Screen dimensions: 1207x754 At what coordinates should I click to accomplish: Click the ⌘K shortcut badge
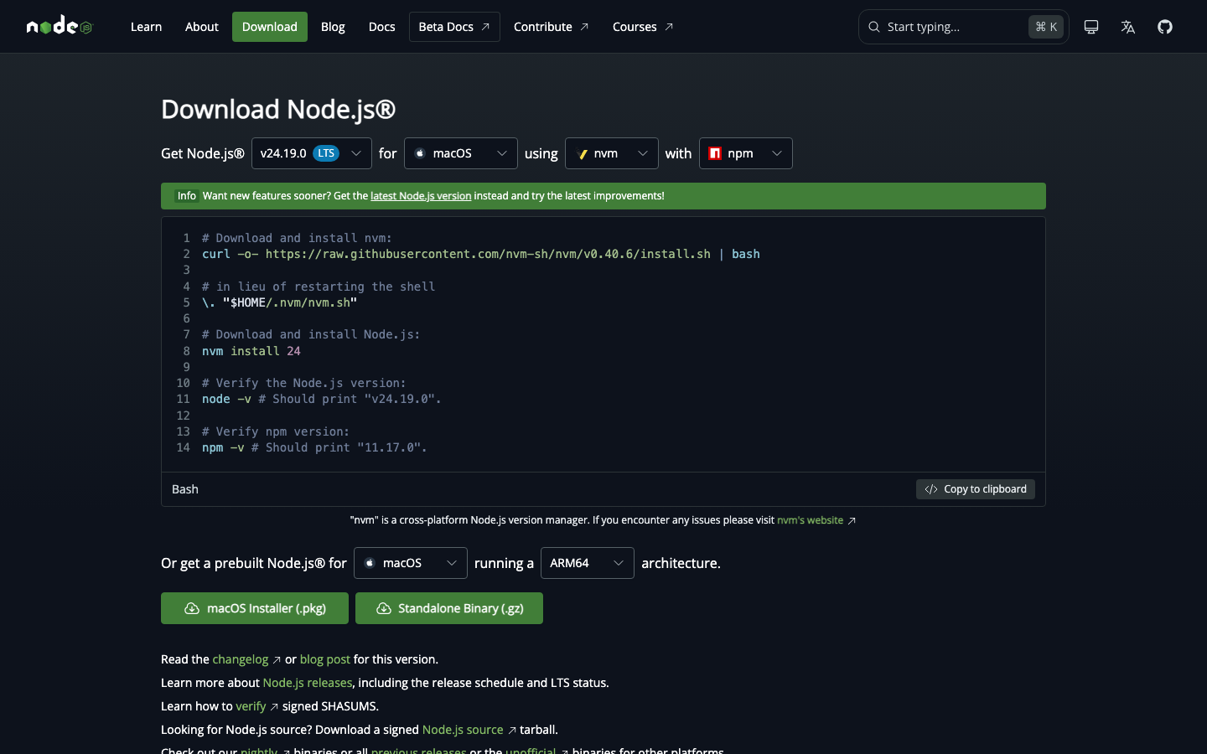point(1046,27)
